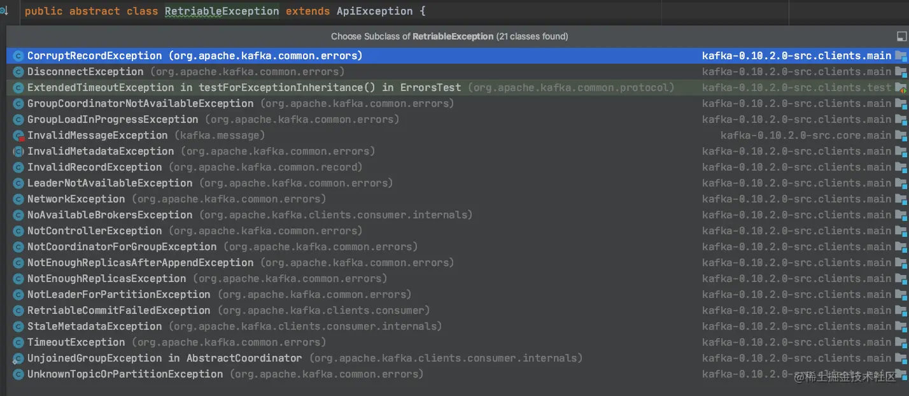Viewport: 909px width, 396px height.
Task: Click the Choose Subclass popup title bar
Action: (x=449, y=36)
